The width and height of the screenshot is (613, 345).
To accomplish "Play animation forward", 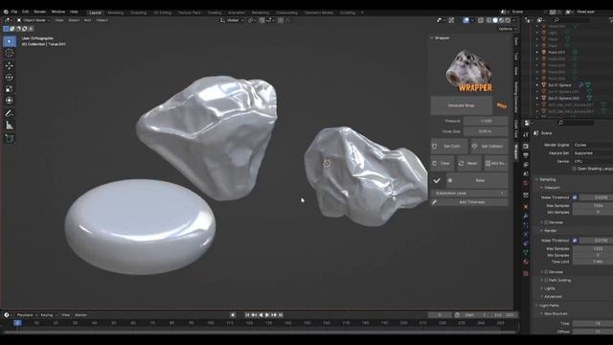I will coord(267,315).
